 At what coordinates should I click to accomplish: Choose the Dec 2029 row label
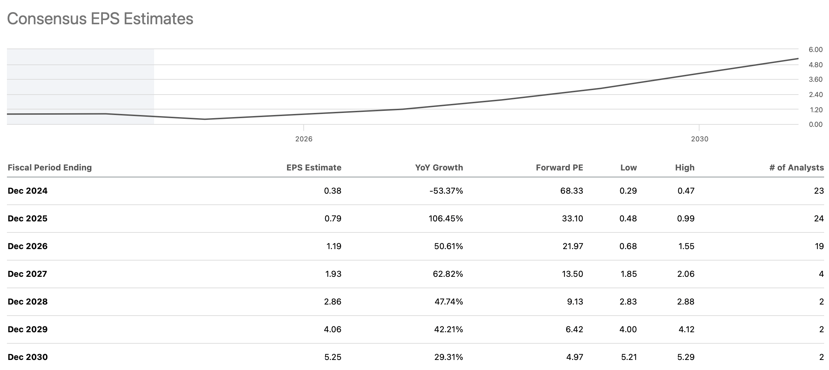(x=28, y=329)
